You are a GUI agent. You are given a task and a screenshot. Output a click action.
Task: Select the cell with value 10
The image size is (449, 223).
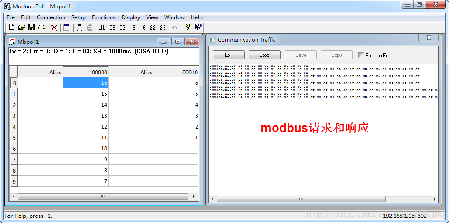coord(86,148)
